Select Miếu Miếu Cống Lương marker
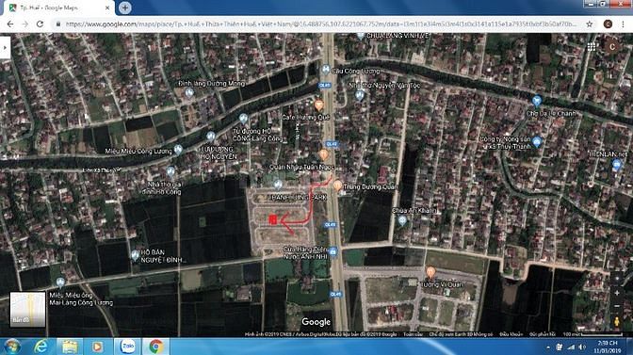Viewport: 633px width, 355px height. coord(178,150)
